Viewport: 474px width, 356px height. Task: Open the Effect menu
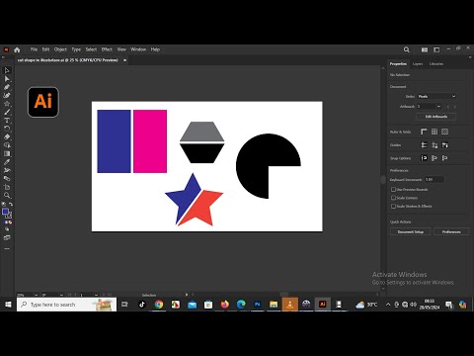point(107,49)
